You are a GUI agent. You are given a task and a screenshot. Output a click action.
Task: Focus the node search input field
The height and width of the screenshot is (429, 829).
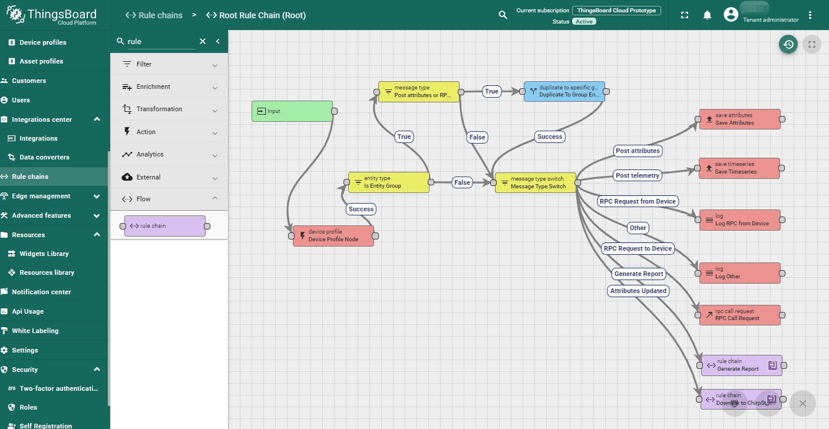click(161, 42)
